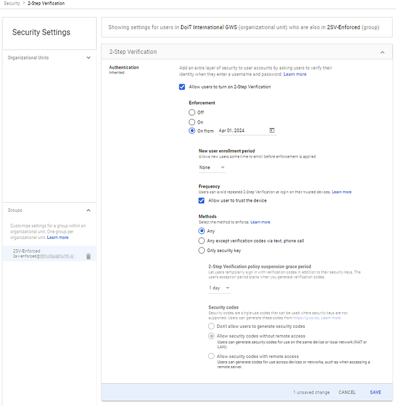This screenshot has height=406, width=396.
Task: Edit the Apr 01, 2024 enforcement date field
Action: [243, 130]
